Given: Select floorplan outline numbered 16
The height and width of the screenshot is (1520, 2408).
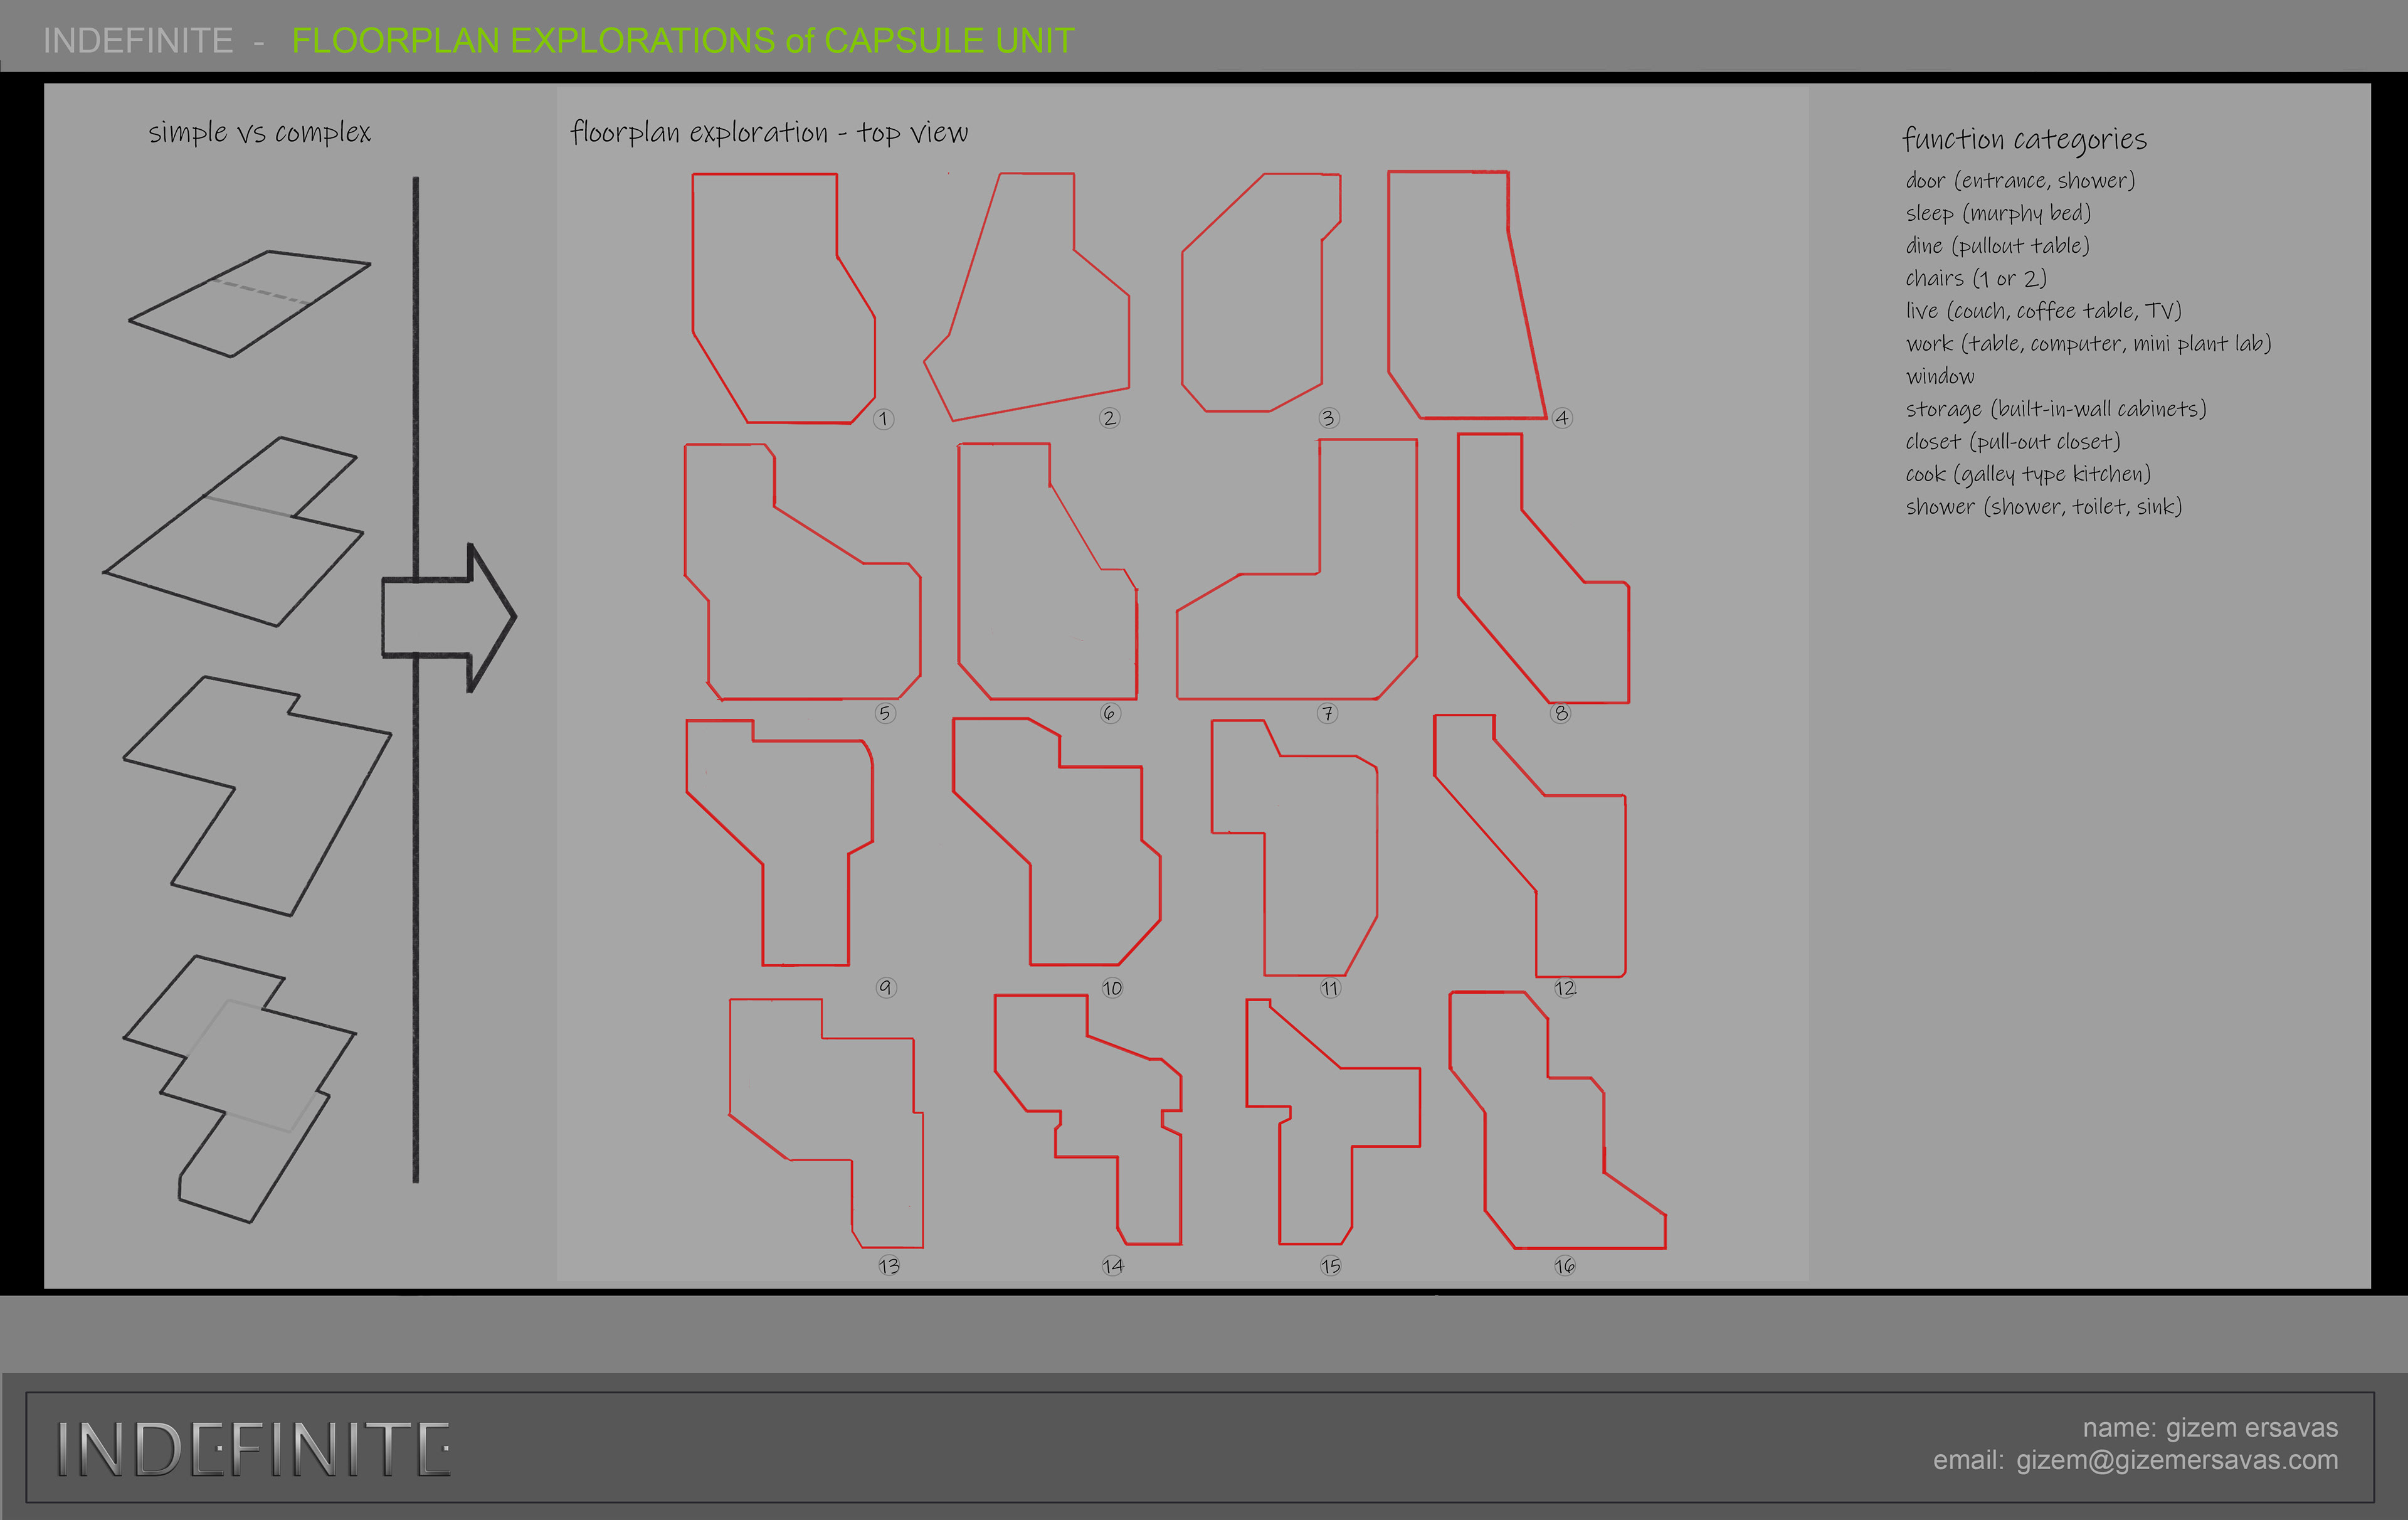Looking at the screenshot, I should (x=1557, y=1120).
